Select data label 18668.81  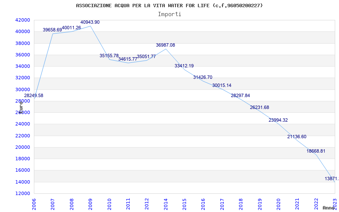[x=316, y=151]
